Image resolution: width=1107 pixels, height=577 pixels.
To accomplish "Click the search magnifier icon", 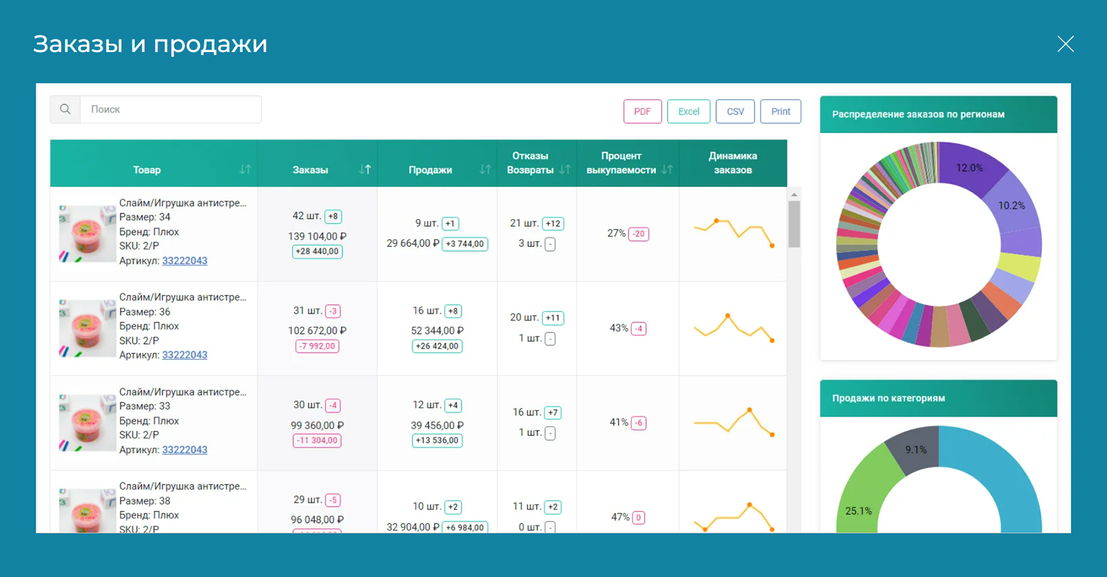I will tap(65, 110).
